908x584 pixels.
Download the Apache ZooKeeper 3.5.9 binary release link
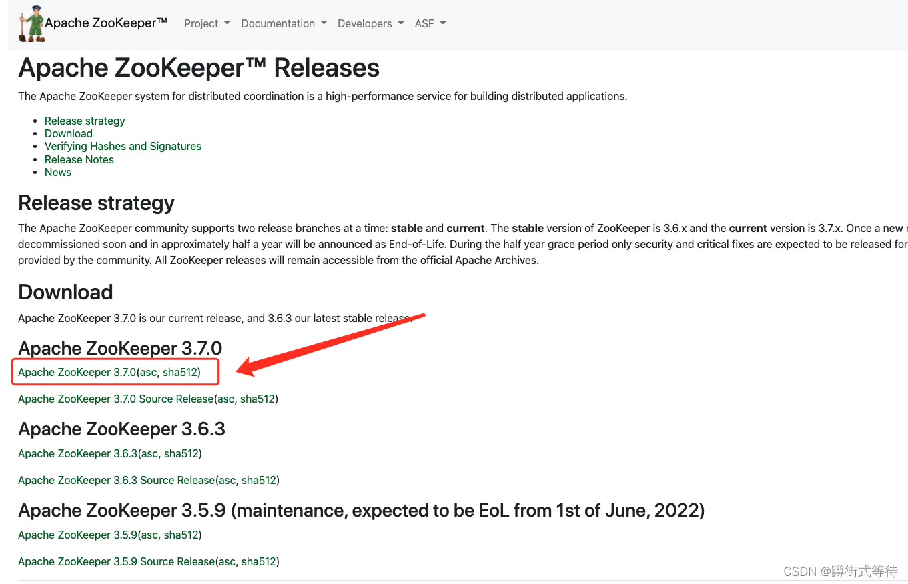pyautogui.click(x=78, y=535)
